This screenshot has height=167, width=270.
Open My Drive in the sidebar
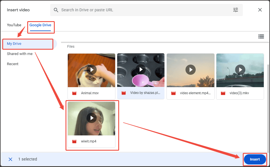click(x=29, y=44)
